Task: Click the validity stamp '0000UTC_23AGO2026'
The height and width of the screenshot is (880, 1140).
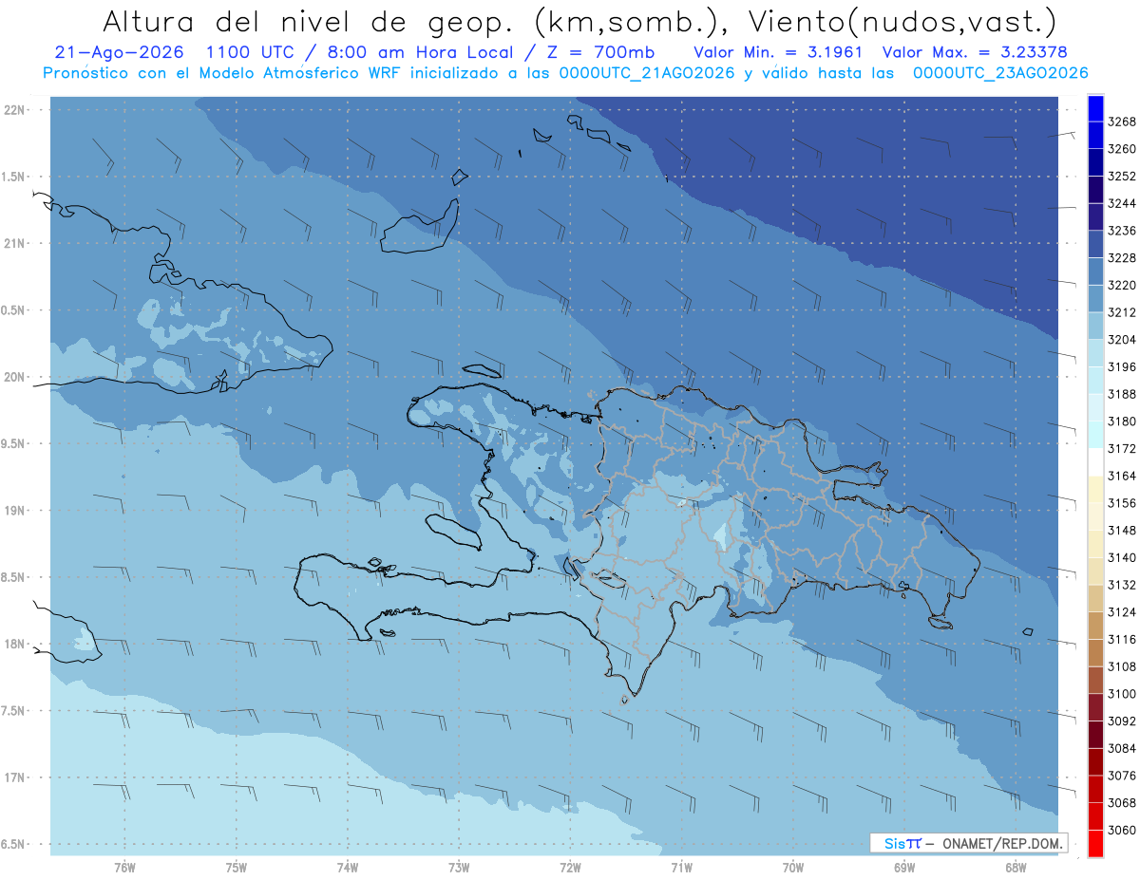Action: point(1000,73)
